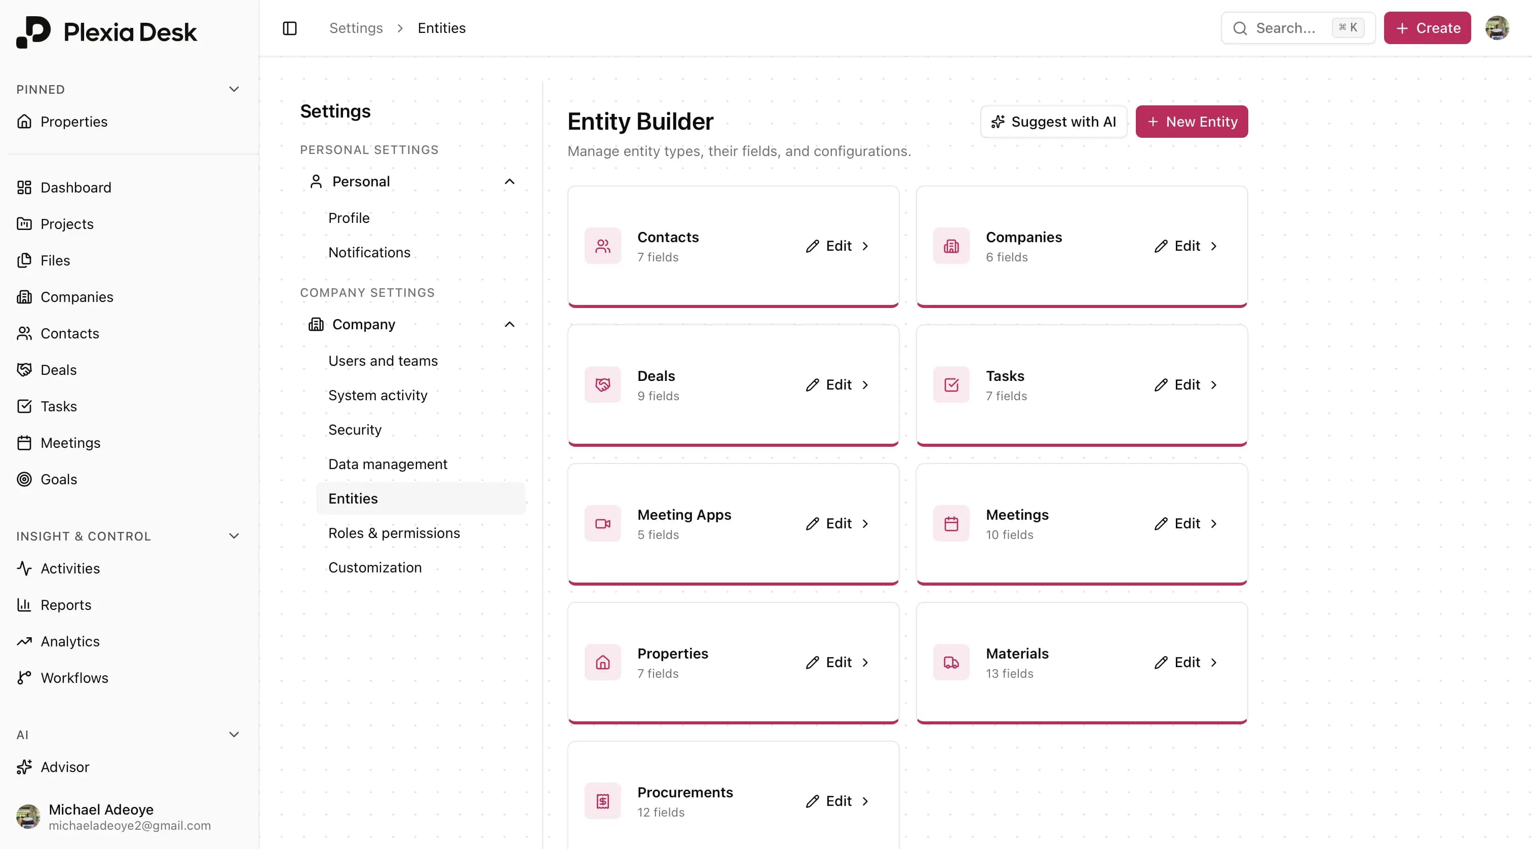Collapse the Personal settings group
Image resolution: width=1532 pixels, height=849 pixels.
pos(510,181)
